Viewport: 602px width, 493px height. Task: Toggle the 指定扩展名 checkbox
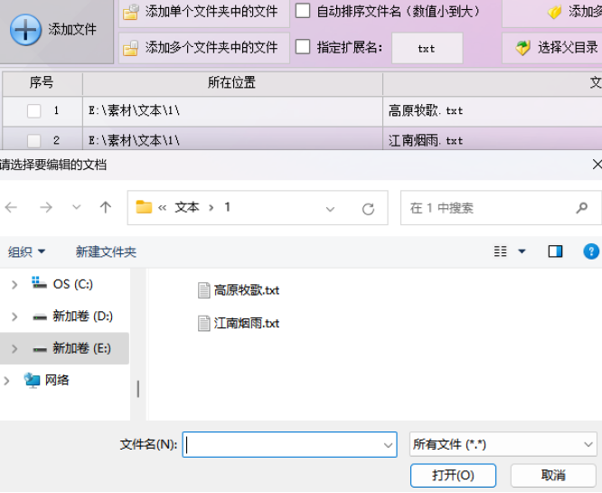(x=303, y=47)
